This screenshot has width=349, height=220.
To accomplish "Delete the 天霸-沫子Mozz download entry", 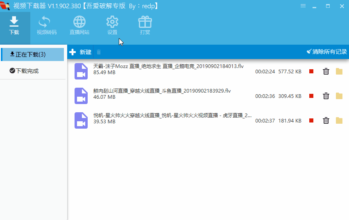I will click(x=326, y=71).
